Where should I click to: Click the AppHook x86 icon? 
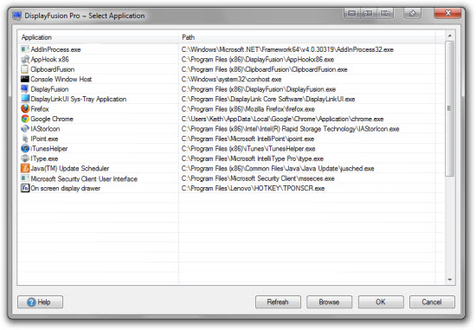[x=25, y=59]
